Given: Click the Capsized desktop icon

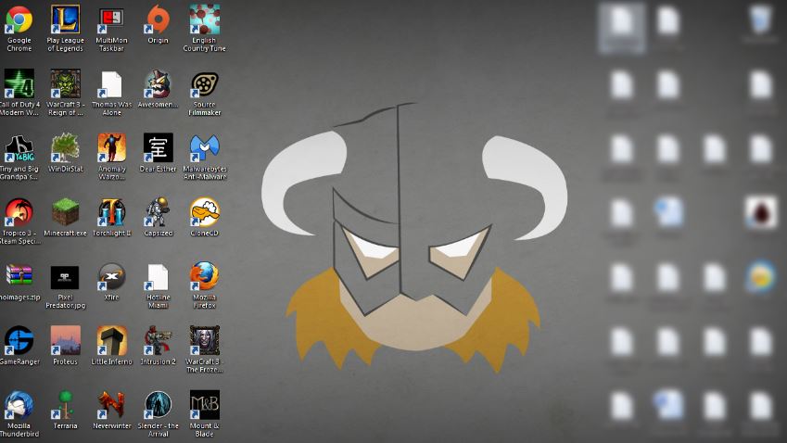Looking at the screenshot, I should pos(158,212).
